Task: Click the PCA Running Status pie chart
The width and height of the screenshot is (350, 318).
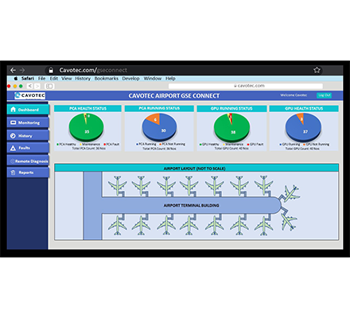Action: [x=159, y=127]
